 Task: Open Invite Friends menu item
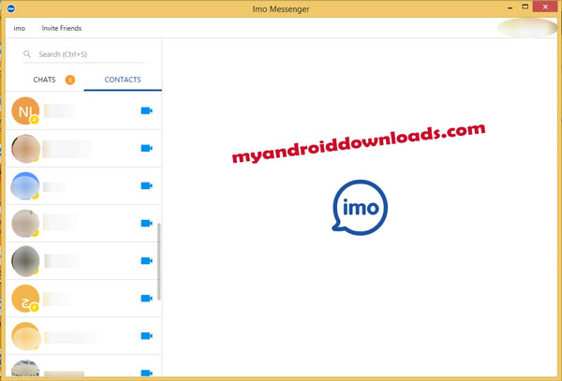pyautogui.click(x=62, y=28)
